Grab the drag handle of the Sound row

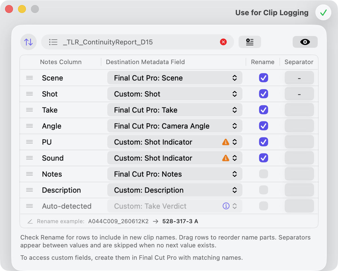pyautogui.click(x=30, y=158)
